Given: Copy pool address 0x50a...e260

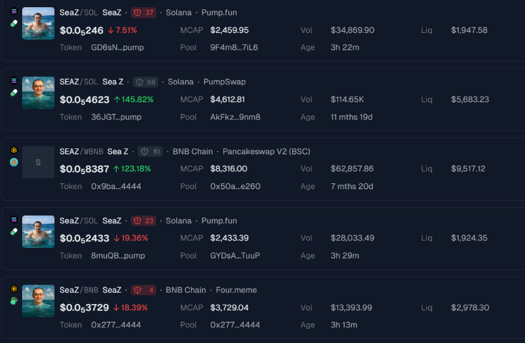Looking at the screenshot, I should point(235,186).
